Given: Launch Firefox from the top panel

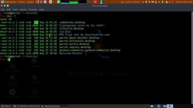Looking at the screenshot, I should 37,2.
